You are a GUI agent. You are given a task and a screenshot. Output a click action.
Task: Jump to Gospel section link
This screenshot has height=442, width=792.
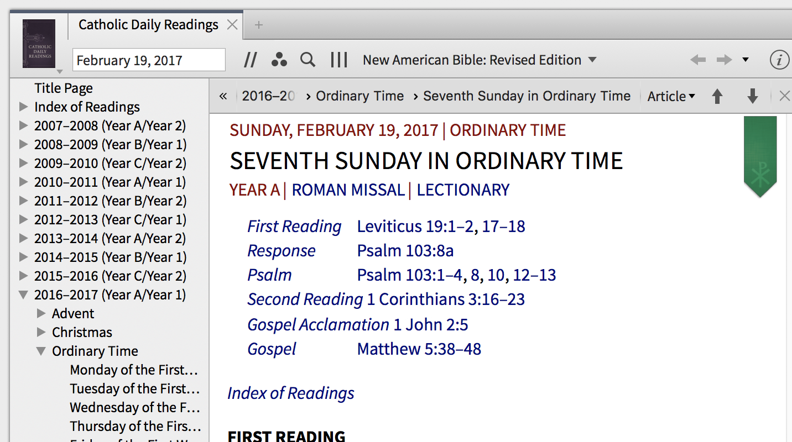(272, 349)
